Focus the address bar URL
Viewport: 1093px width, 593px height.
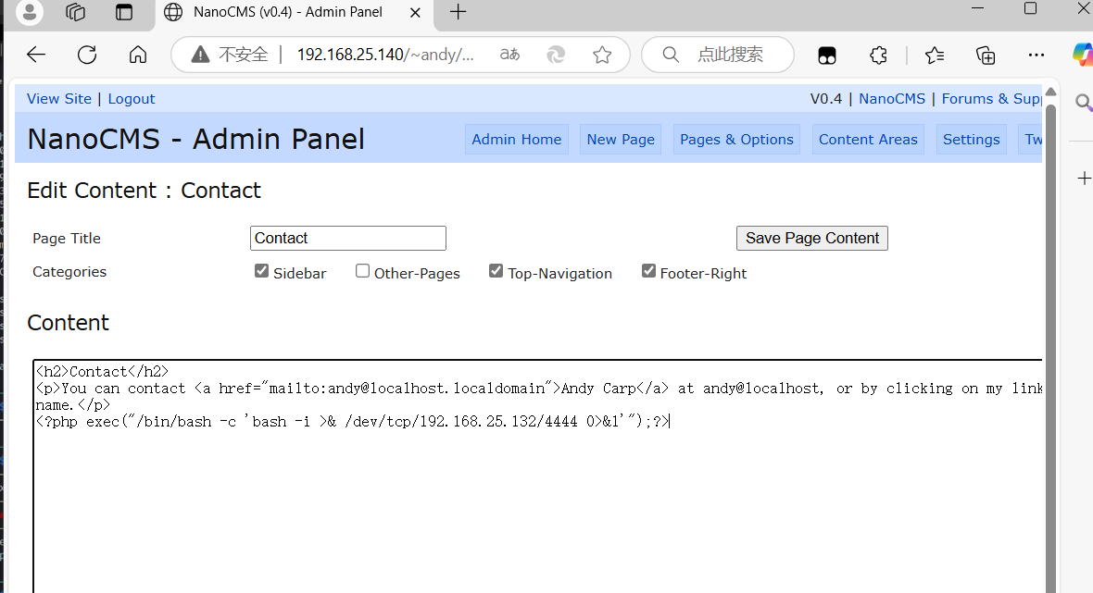[x=385, y=55]
